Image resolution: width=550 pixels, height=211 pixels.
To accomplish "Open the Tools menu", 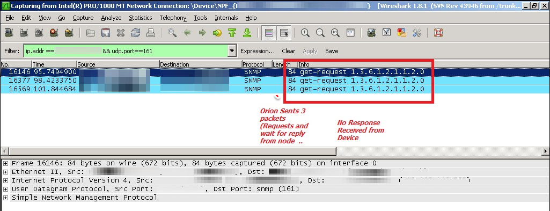I will coord(201,18).
